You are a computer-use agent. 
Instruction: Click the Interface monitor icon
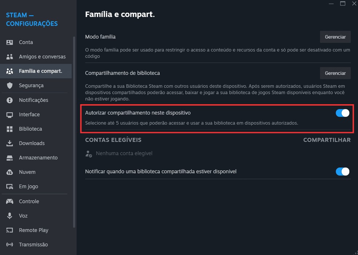pos(10,115)
